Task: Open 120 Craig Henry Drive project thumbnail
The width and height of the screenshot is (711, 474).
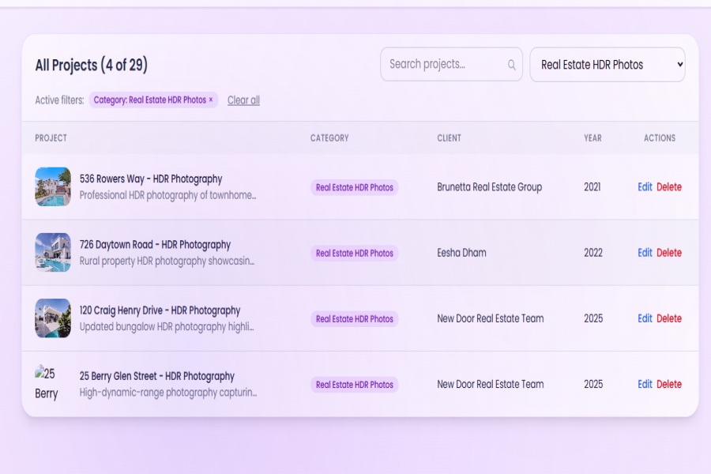Action: (53, 318)
